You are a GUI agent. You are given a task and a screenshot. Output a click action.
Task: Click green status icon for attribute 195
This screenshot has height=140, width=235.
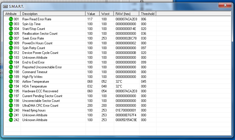tap(11, 91)
